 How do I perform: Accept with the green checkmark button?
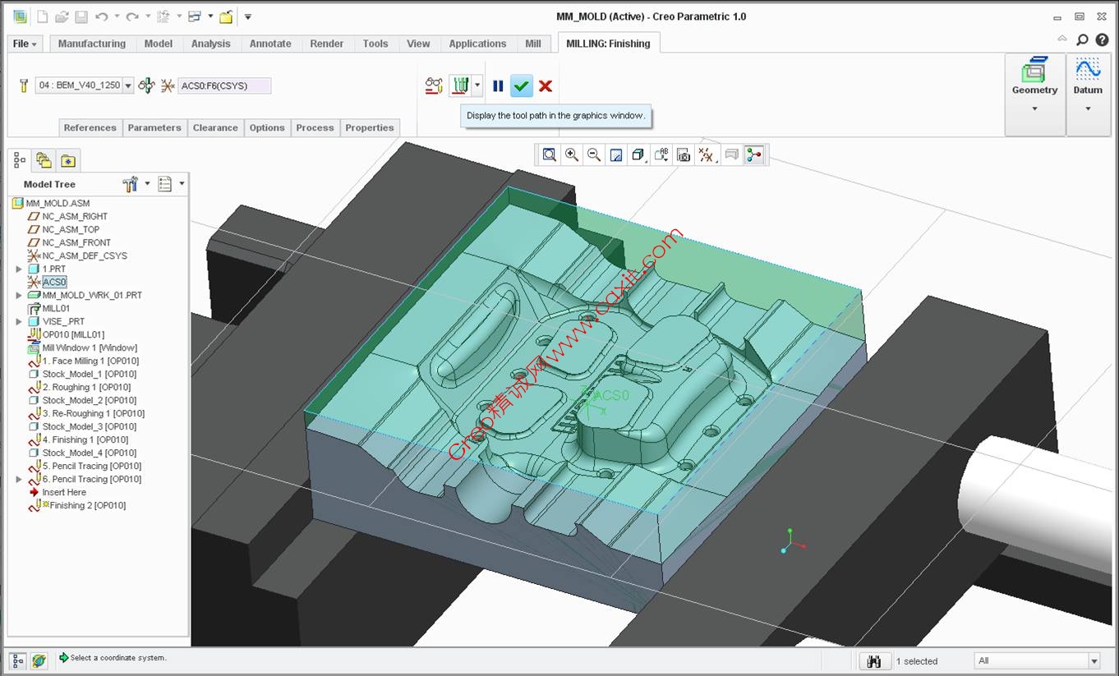(x=521, y=85)
